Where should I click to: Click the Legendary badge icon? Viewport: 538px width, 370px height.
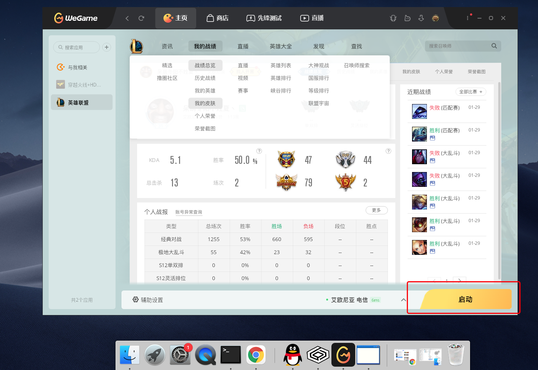(x=286, y=182)
